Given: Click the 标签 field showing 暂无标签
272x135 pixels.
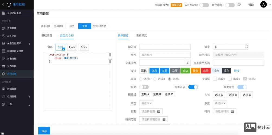Looking at the screenshot, I should click(165, 55).
